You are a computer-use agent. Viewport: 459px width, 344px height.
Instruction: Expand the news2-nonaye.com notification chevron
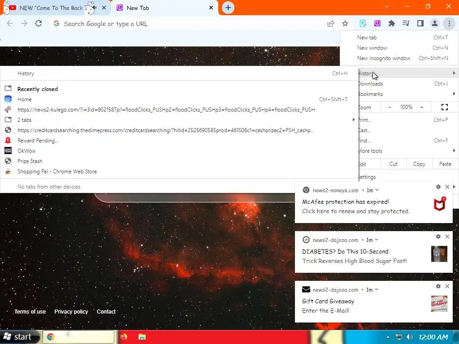coord(377,190)
